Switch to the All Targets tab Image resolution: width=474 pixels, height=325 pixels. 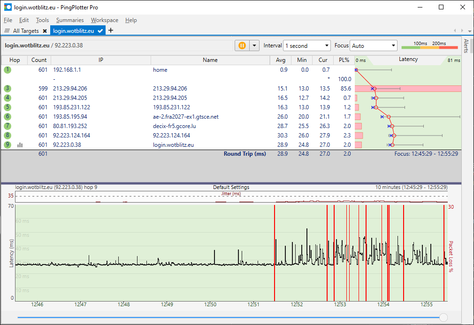point(25,31)
